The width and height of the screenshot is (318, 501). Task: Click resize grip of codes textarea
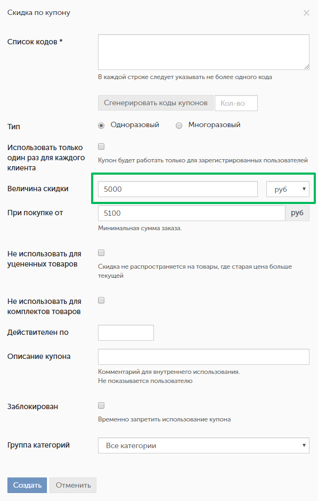tap(306, 67)
